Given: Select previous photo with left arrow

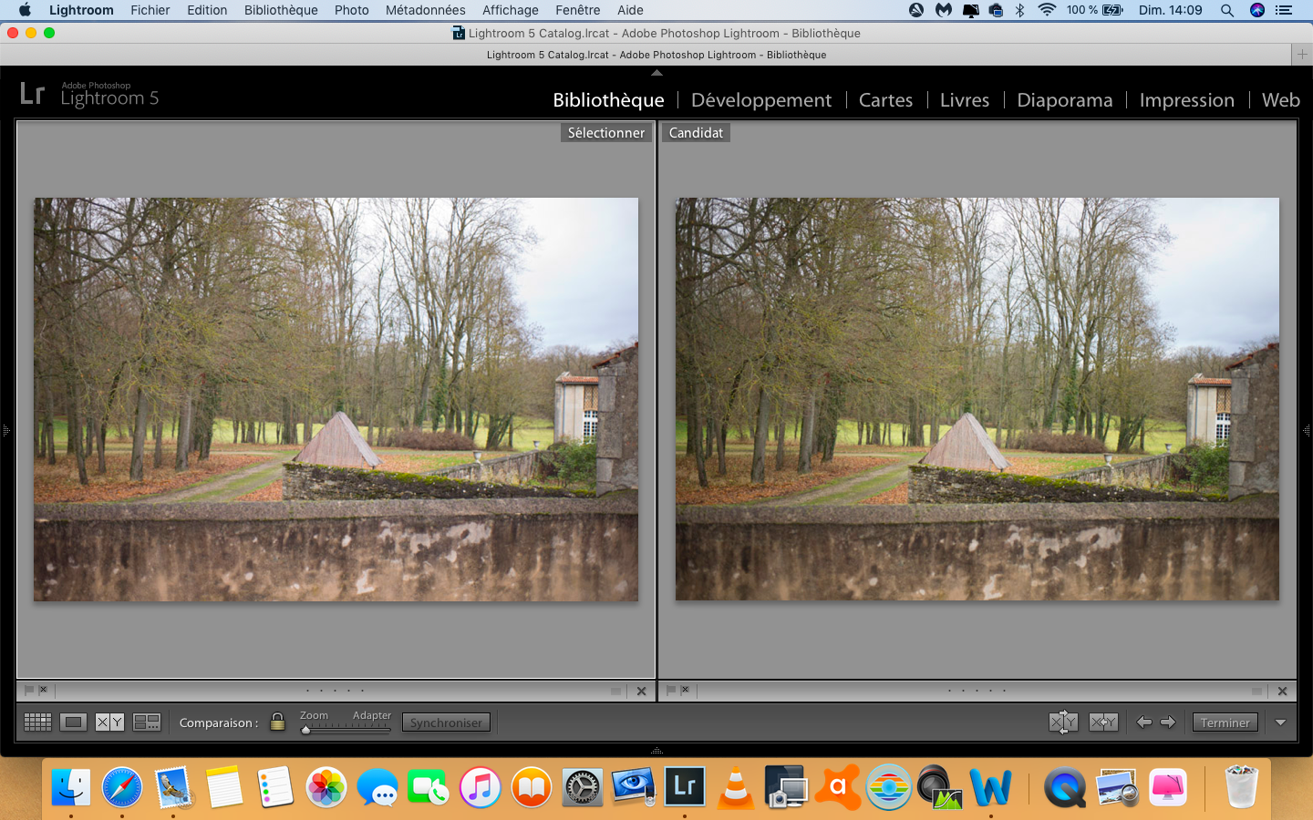Looking at the screenshot, I should [1144, 723].
